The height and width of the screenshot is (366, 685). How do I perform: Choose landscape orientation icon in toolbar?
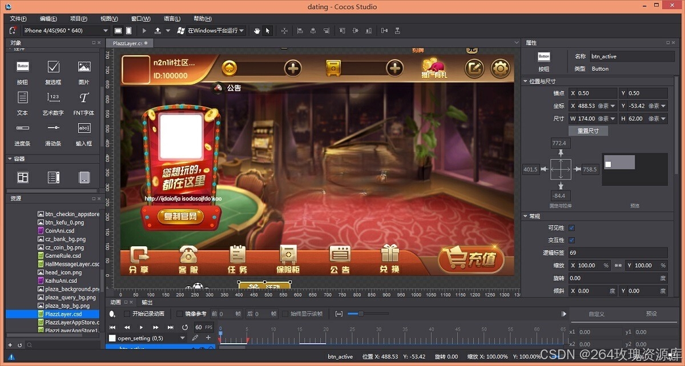pyautogui.click(x=118, y=30)
